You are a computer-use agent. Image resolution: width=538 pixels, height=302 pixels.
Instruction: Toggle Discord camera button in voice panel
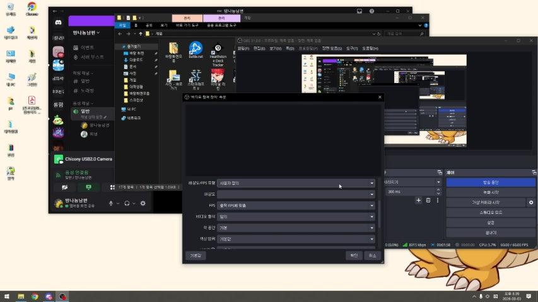[64, 187]
